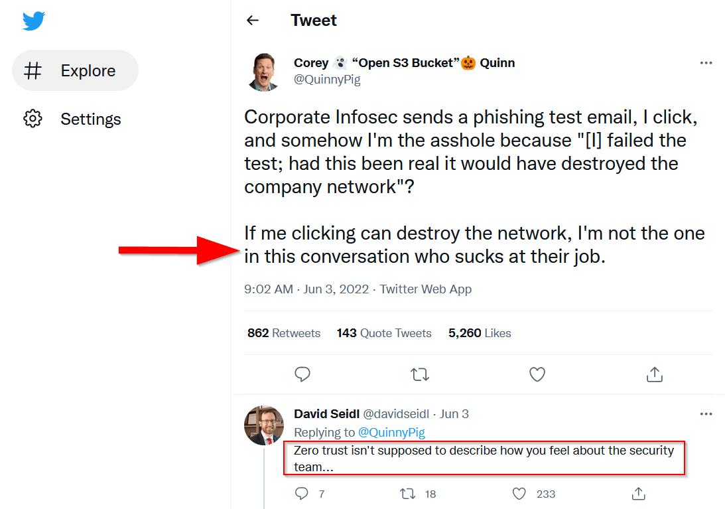Open the 5,260 Likes list
This screenshot has height=509, width=725.
point(480,332)
